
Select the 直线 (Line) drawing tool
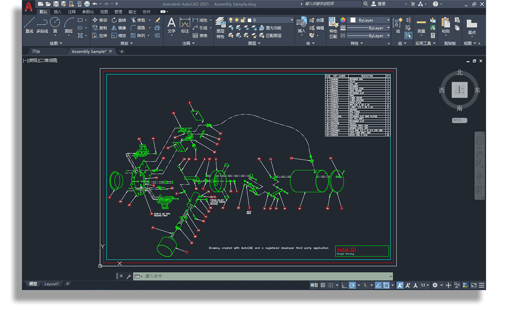pos(29,25)
